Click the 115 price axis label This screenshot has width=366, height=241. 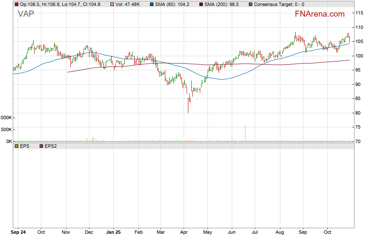359,13
